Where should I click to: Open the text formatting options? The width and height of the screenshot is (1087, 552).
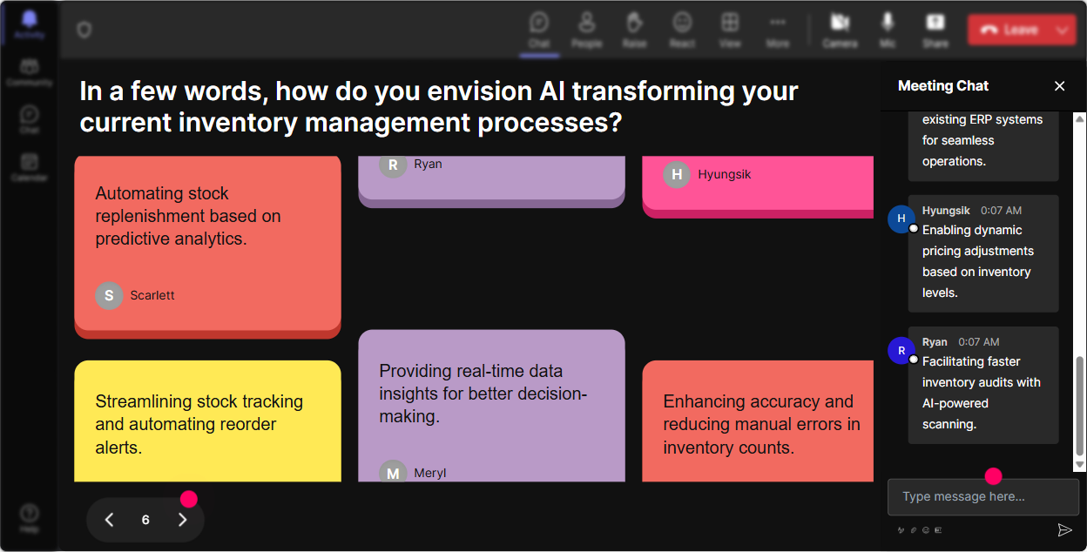(901, 529)
